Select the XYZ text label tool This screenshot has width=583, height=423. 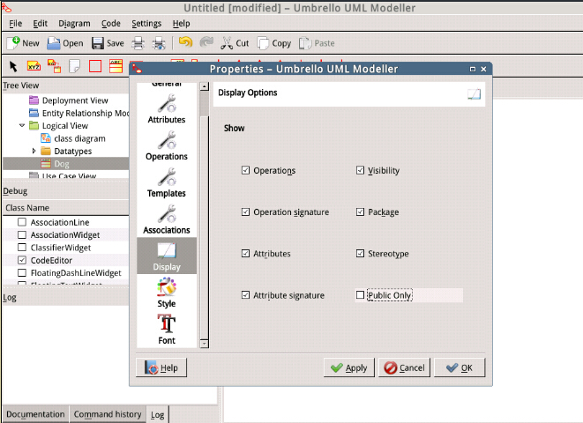34,66
